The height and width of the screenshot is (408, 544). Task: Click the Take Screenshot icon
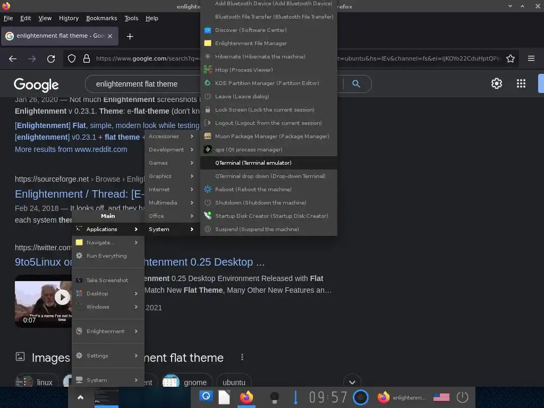tap(79, 280)
